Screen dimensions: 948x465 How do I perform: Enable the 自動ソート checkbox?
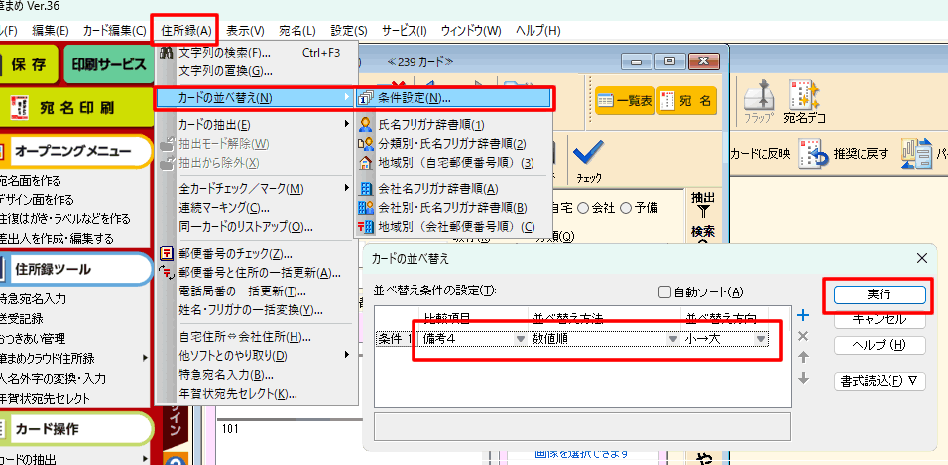(x=667, y=291)
